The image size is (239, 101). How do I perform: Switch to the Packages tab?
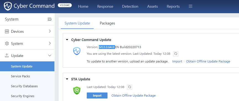(x=107, y=23)
